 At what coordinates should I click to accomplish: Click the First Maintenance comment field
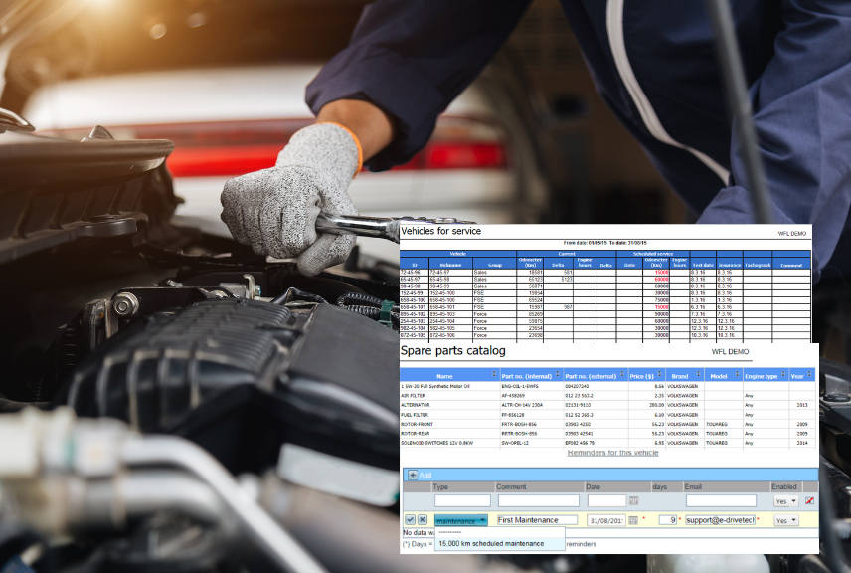tap(537, 520)
